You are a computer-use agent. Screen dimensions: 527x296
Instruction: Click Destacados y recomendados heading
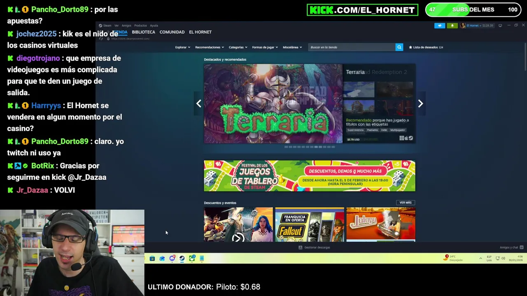pos(225,60)
